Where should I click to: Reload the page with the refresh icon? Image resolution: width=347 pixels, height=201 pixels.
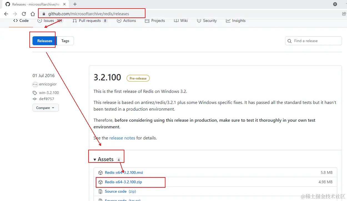point(24,14)
